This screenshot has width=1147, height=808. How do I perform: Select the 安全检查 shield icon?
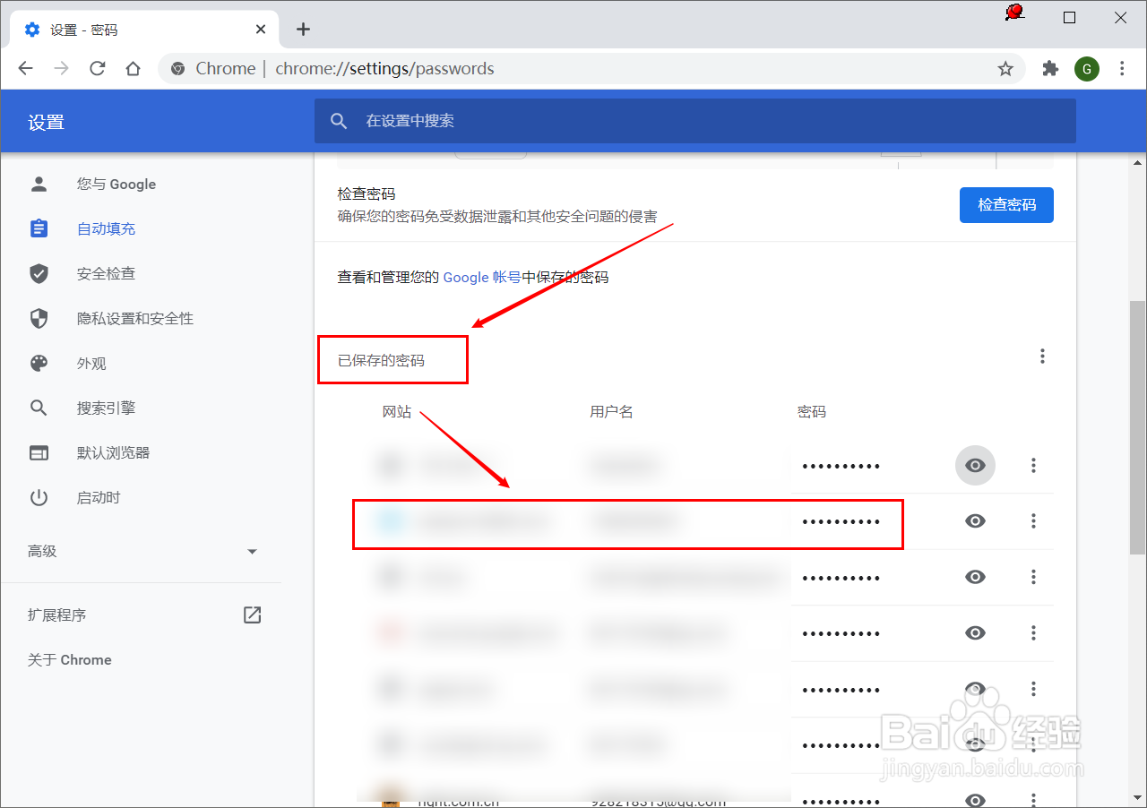tap(39, 273)
